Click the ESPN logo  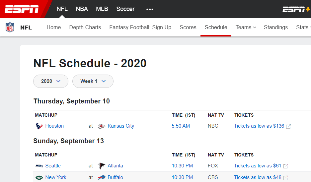tap(22, 9)
